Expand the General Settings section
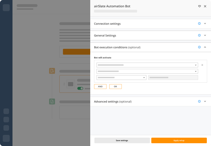211x146 pixels. pyautogui.click(x=205, y=35)
